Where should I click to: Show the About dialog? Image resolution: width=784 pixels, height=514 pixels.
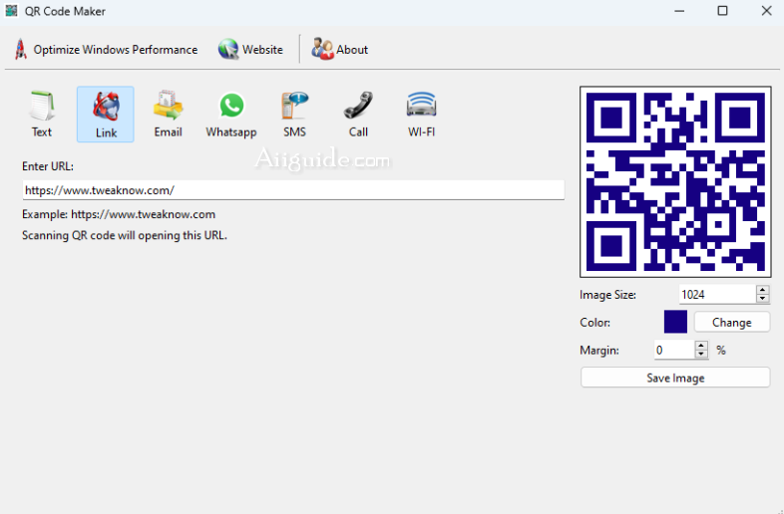pyautogui.click(x=339, y=50)
